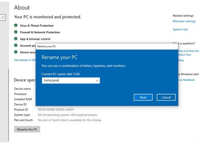
Task: Click the Firewall & Network Protection checkmark icon
Action: pos(16,32)
